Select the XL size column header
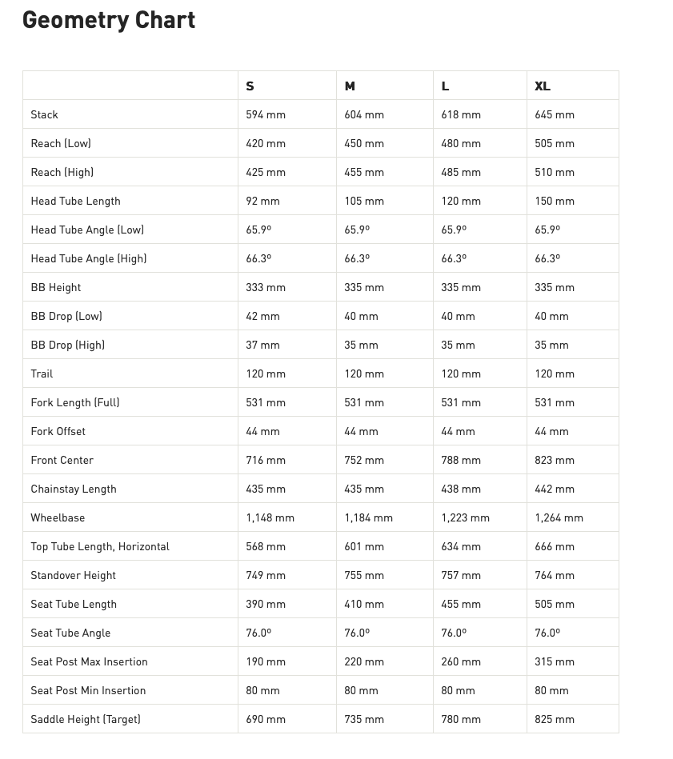The height and width of the screenshot is (759, 673). [x=543, y=86]
